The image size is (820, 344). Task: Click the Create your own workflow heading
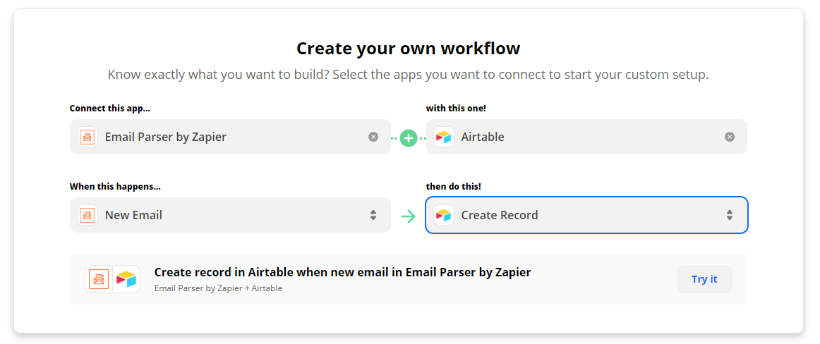click(409, 49)
